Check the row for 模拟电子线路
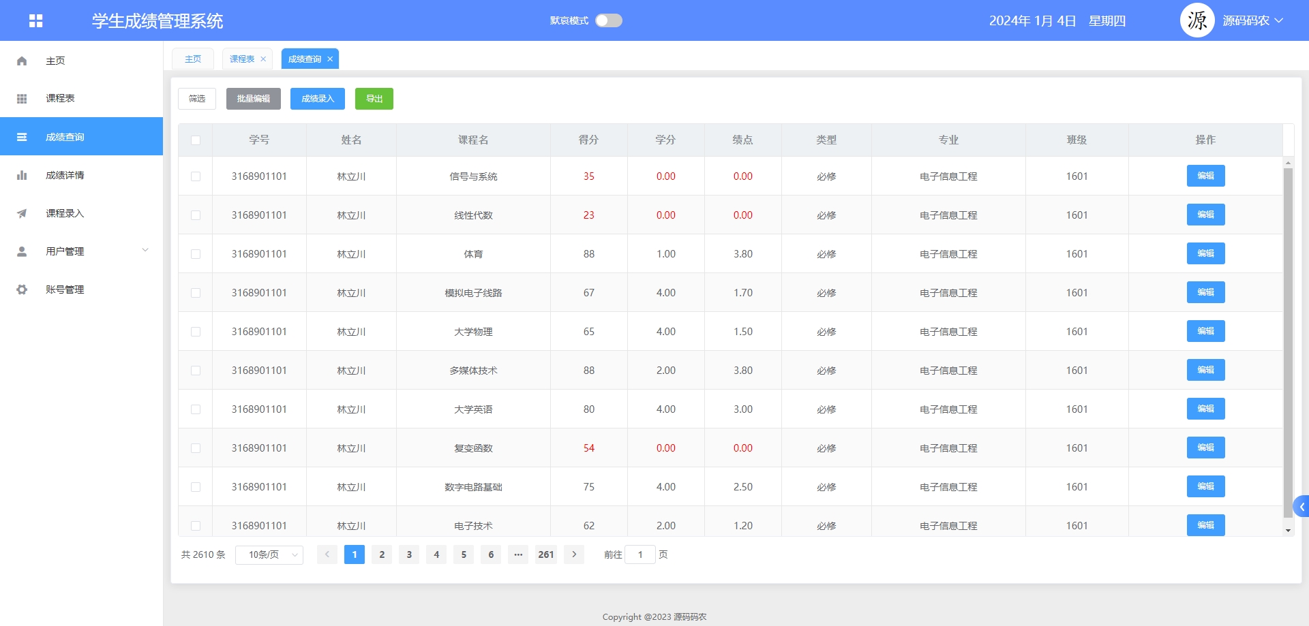This screenshot has height=626, width=1309. pyautogui.click(x=196, y=293)
